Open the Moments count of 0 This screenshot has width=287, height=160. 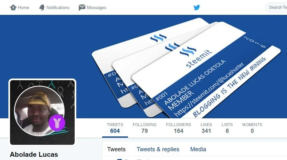[252, 128]
